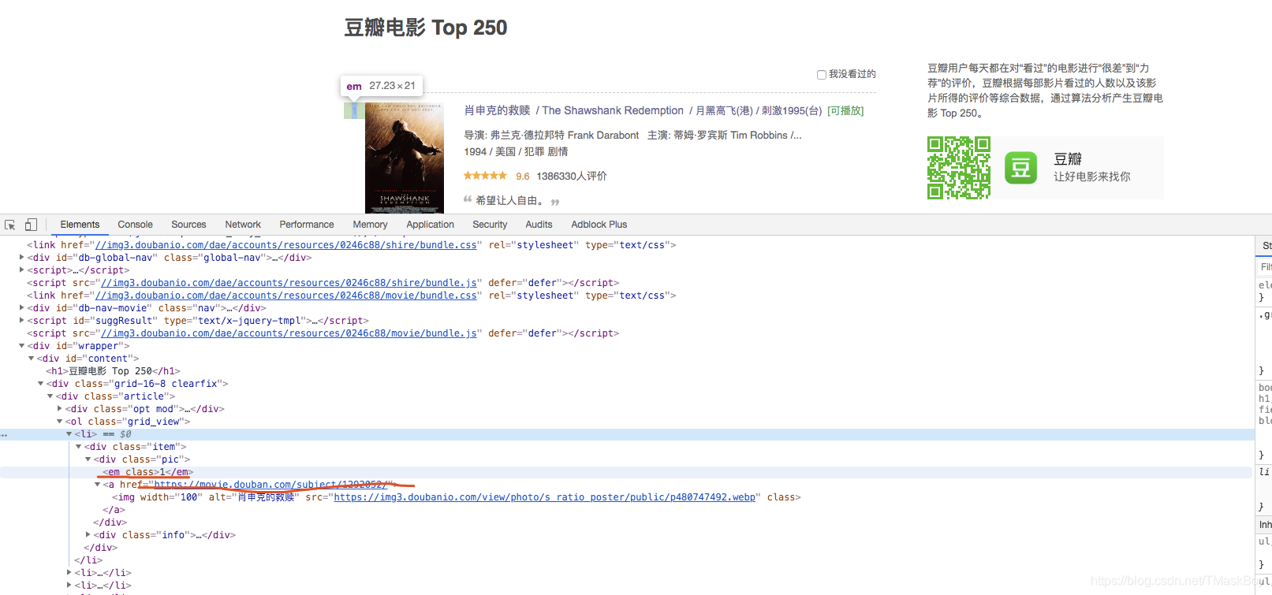The height and width of the screenshot is (595, 1272).
Task: Collapse the ol grid_view node
Action: coord(60,421)
